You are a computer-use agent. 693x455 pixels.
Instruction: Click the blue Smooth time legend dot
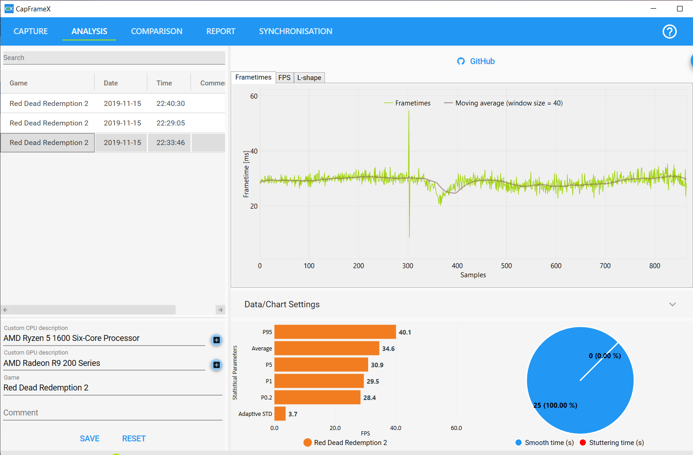point(518,443)
